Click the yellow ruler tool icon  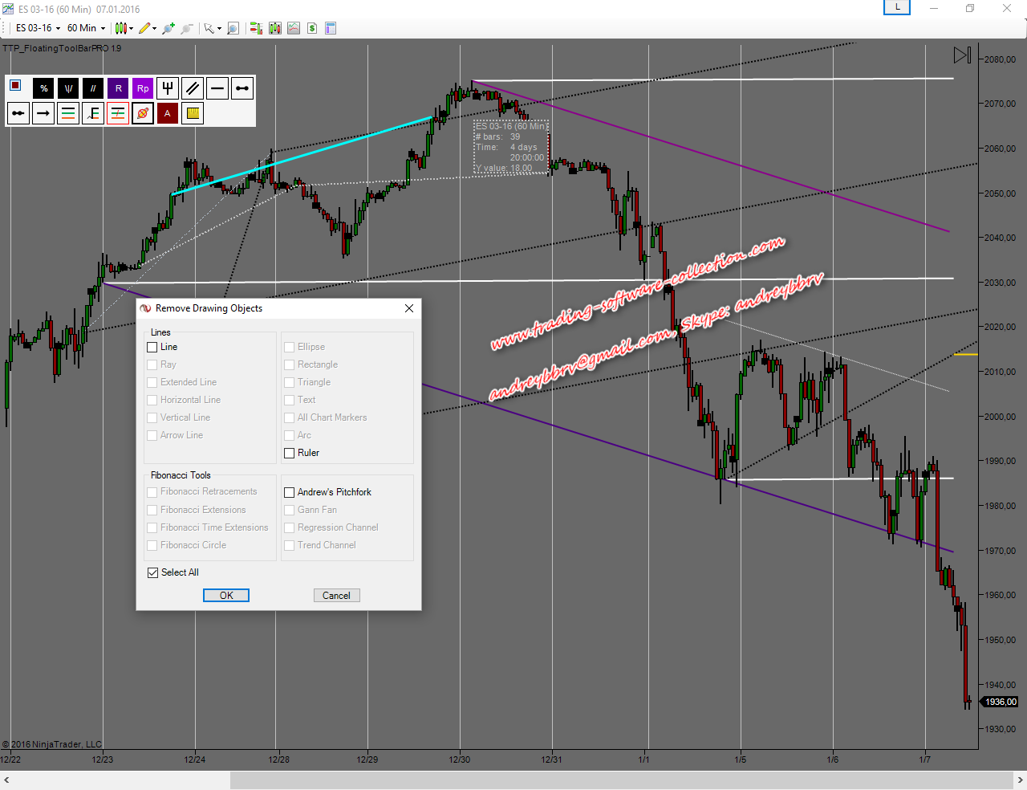193,113
